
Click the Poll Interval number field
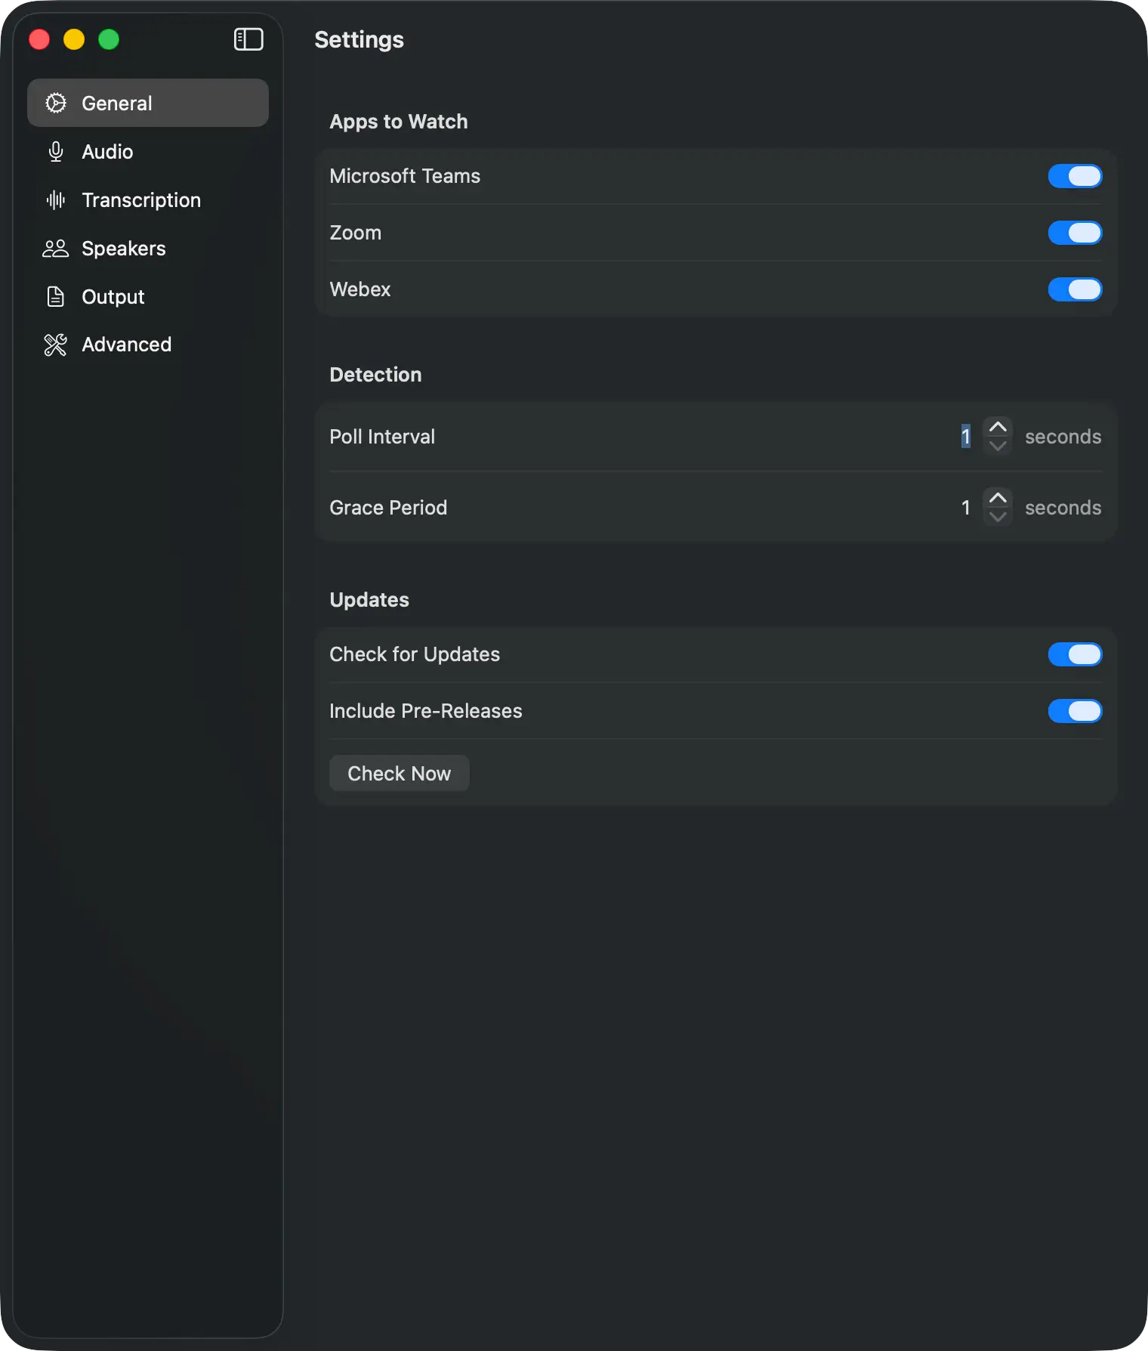pos(965,437)
